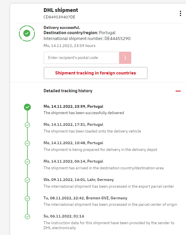The width and height of the screenshot is (186, 235).
Task: Click the checkmark for arrival in destination country
Action: click(x=27, y=161)
